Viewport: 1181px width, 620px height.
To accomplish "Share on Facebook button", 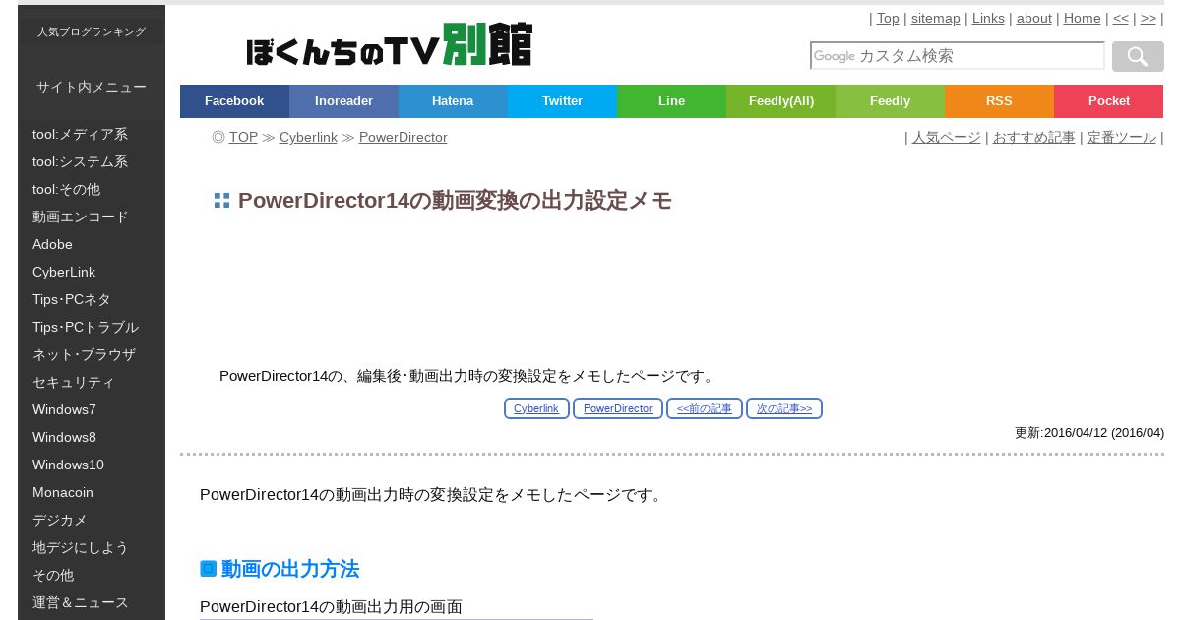I will click(x=234, y=101).
